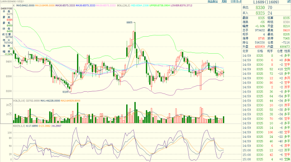Select the L1609(11609) contract title
This screenshot has width=291, height=162.
coord(266,2)
